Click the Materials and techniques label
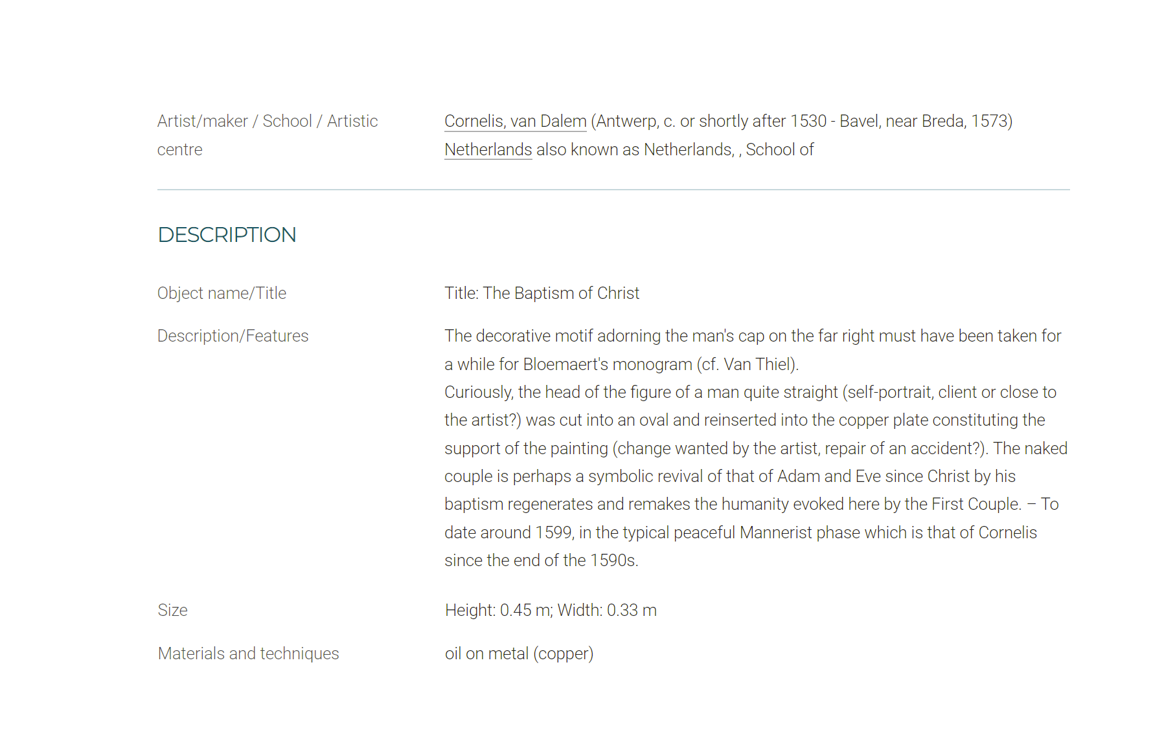Screen dimensions: 1175x755 tap(248, 653)
